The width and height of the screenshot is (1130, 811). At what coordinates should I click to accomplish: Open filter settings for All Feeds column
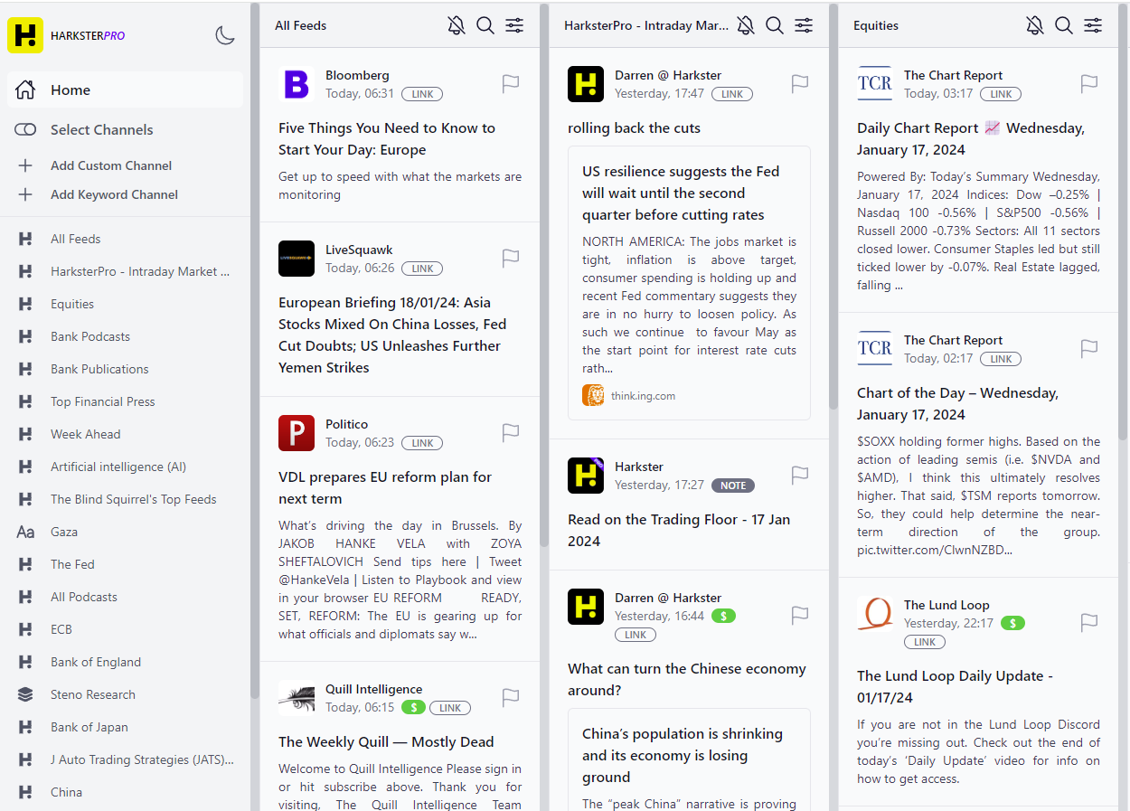(x=514, y=25)
